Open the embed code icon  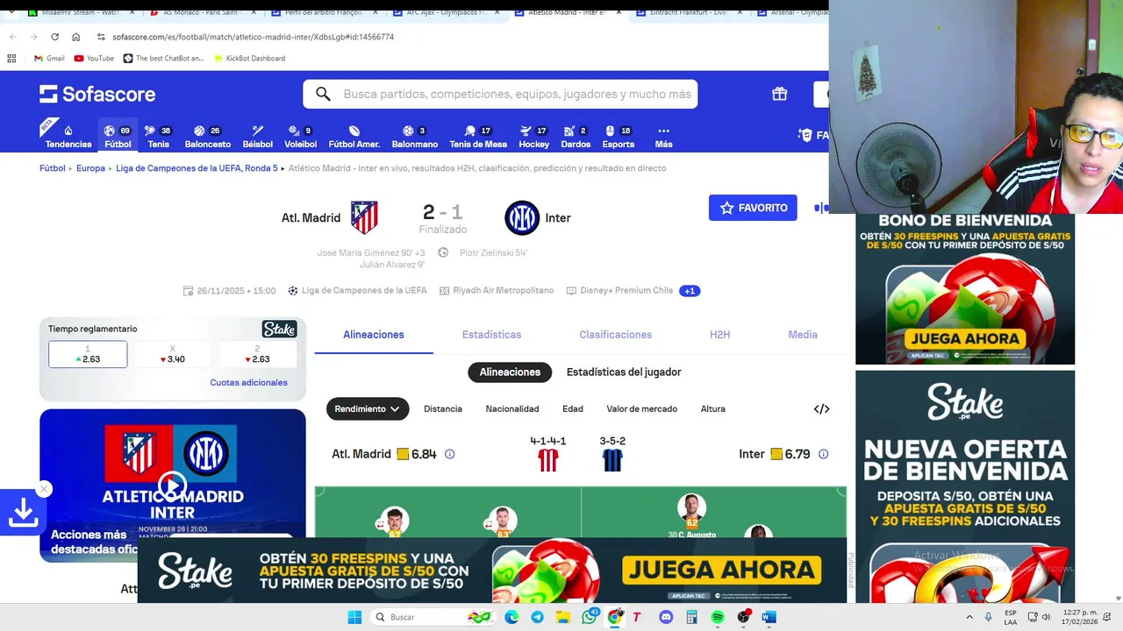(821, 408)
